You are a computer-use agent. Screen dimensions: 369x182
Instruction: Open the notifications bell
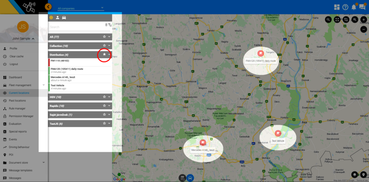click(x=354, y=7)
